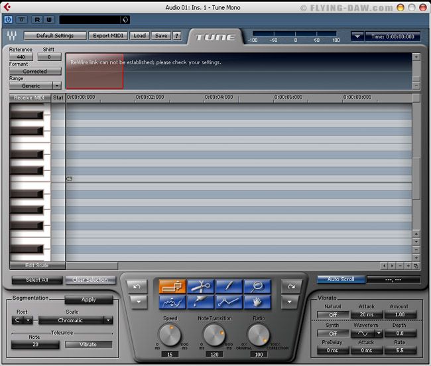Image resolution: width=431 pixels, height=366 pixels.
Task: Click the Select All button
Action: [37, 280]
